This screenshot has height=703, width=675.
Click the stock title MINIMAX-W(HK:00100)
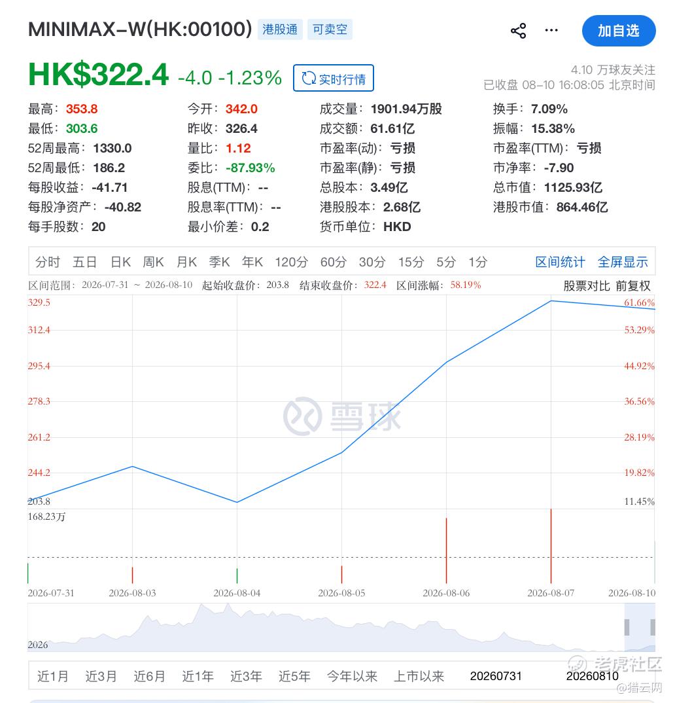[140, 29]
